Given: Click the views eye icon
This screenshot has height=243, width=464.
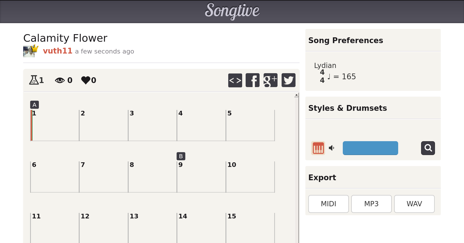Looking at the screenshot, I should pos(60,80).
